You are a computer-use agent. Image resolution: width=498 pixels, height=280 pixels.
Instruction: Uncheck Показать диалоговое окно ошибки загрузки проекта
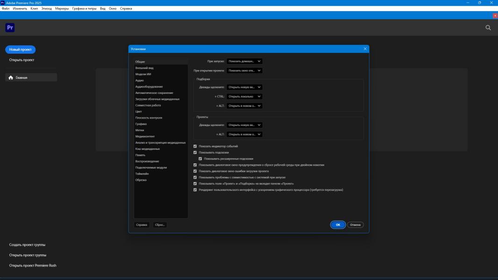tap(195, 171)
